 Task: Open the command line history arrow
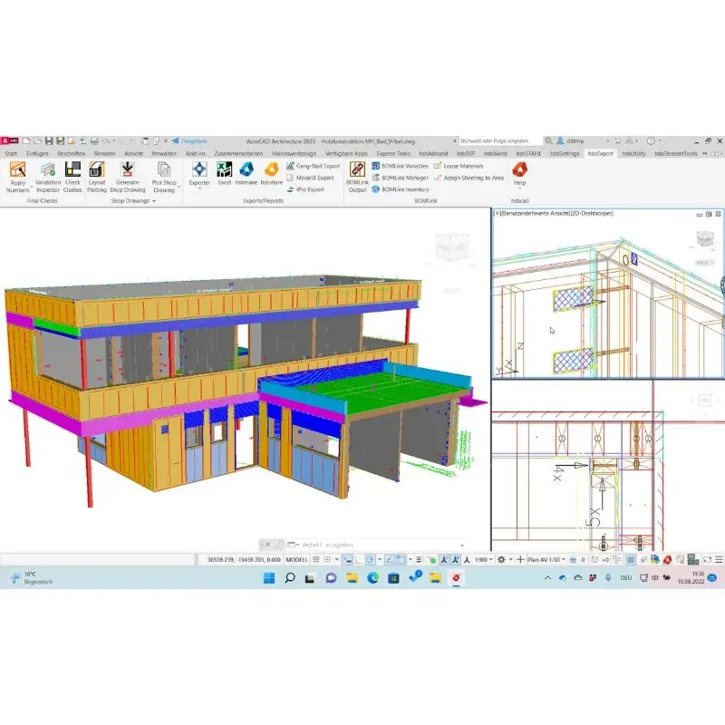pos(461,545)
